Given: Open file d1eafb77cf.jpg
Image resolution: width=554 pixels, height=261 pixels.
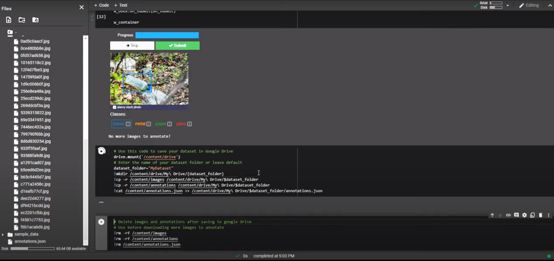Looking at the screenshot, I should (34, 191).
